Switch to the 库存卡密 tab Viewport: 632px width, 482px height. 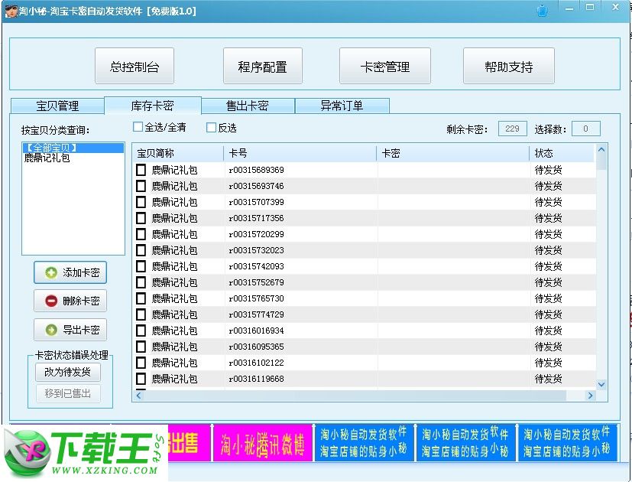[152, 106]
